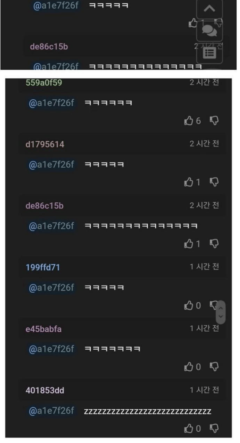
Task: Like the comment by 559a0f59
Action: (189, 121)
